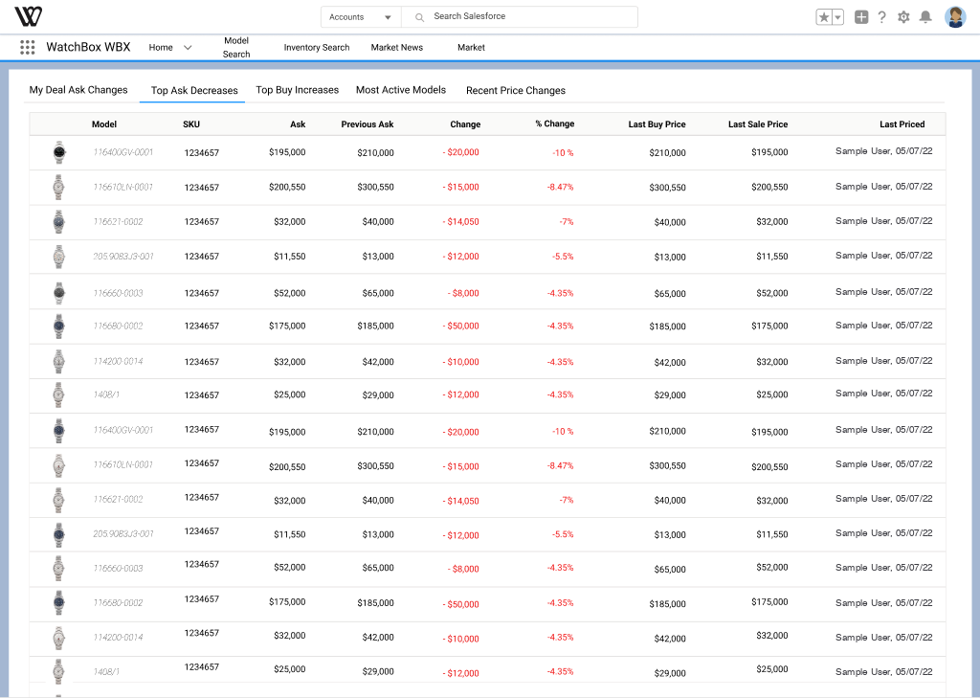Click watch thumbnail in first 116680-0002 row
This screenshot has height=698, width=980.
tap(58, 326)
